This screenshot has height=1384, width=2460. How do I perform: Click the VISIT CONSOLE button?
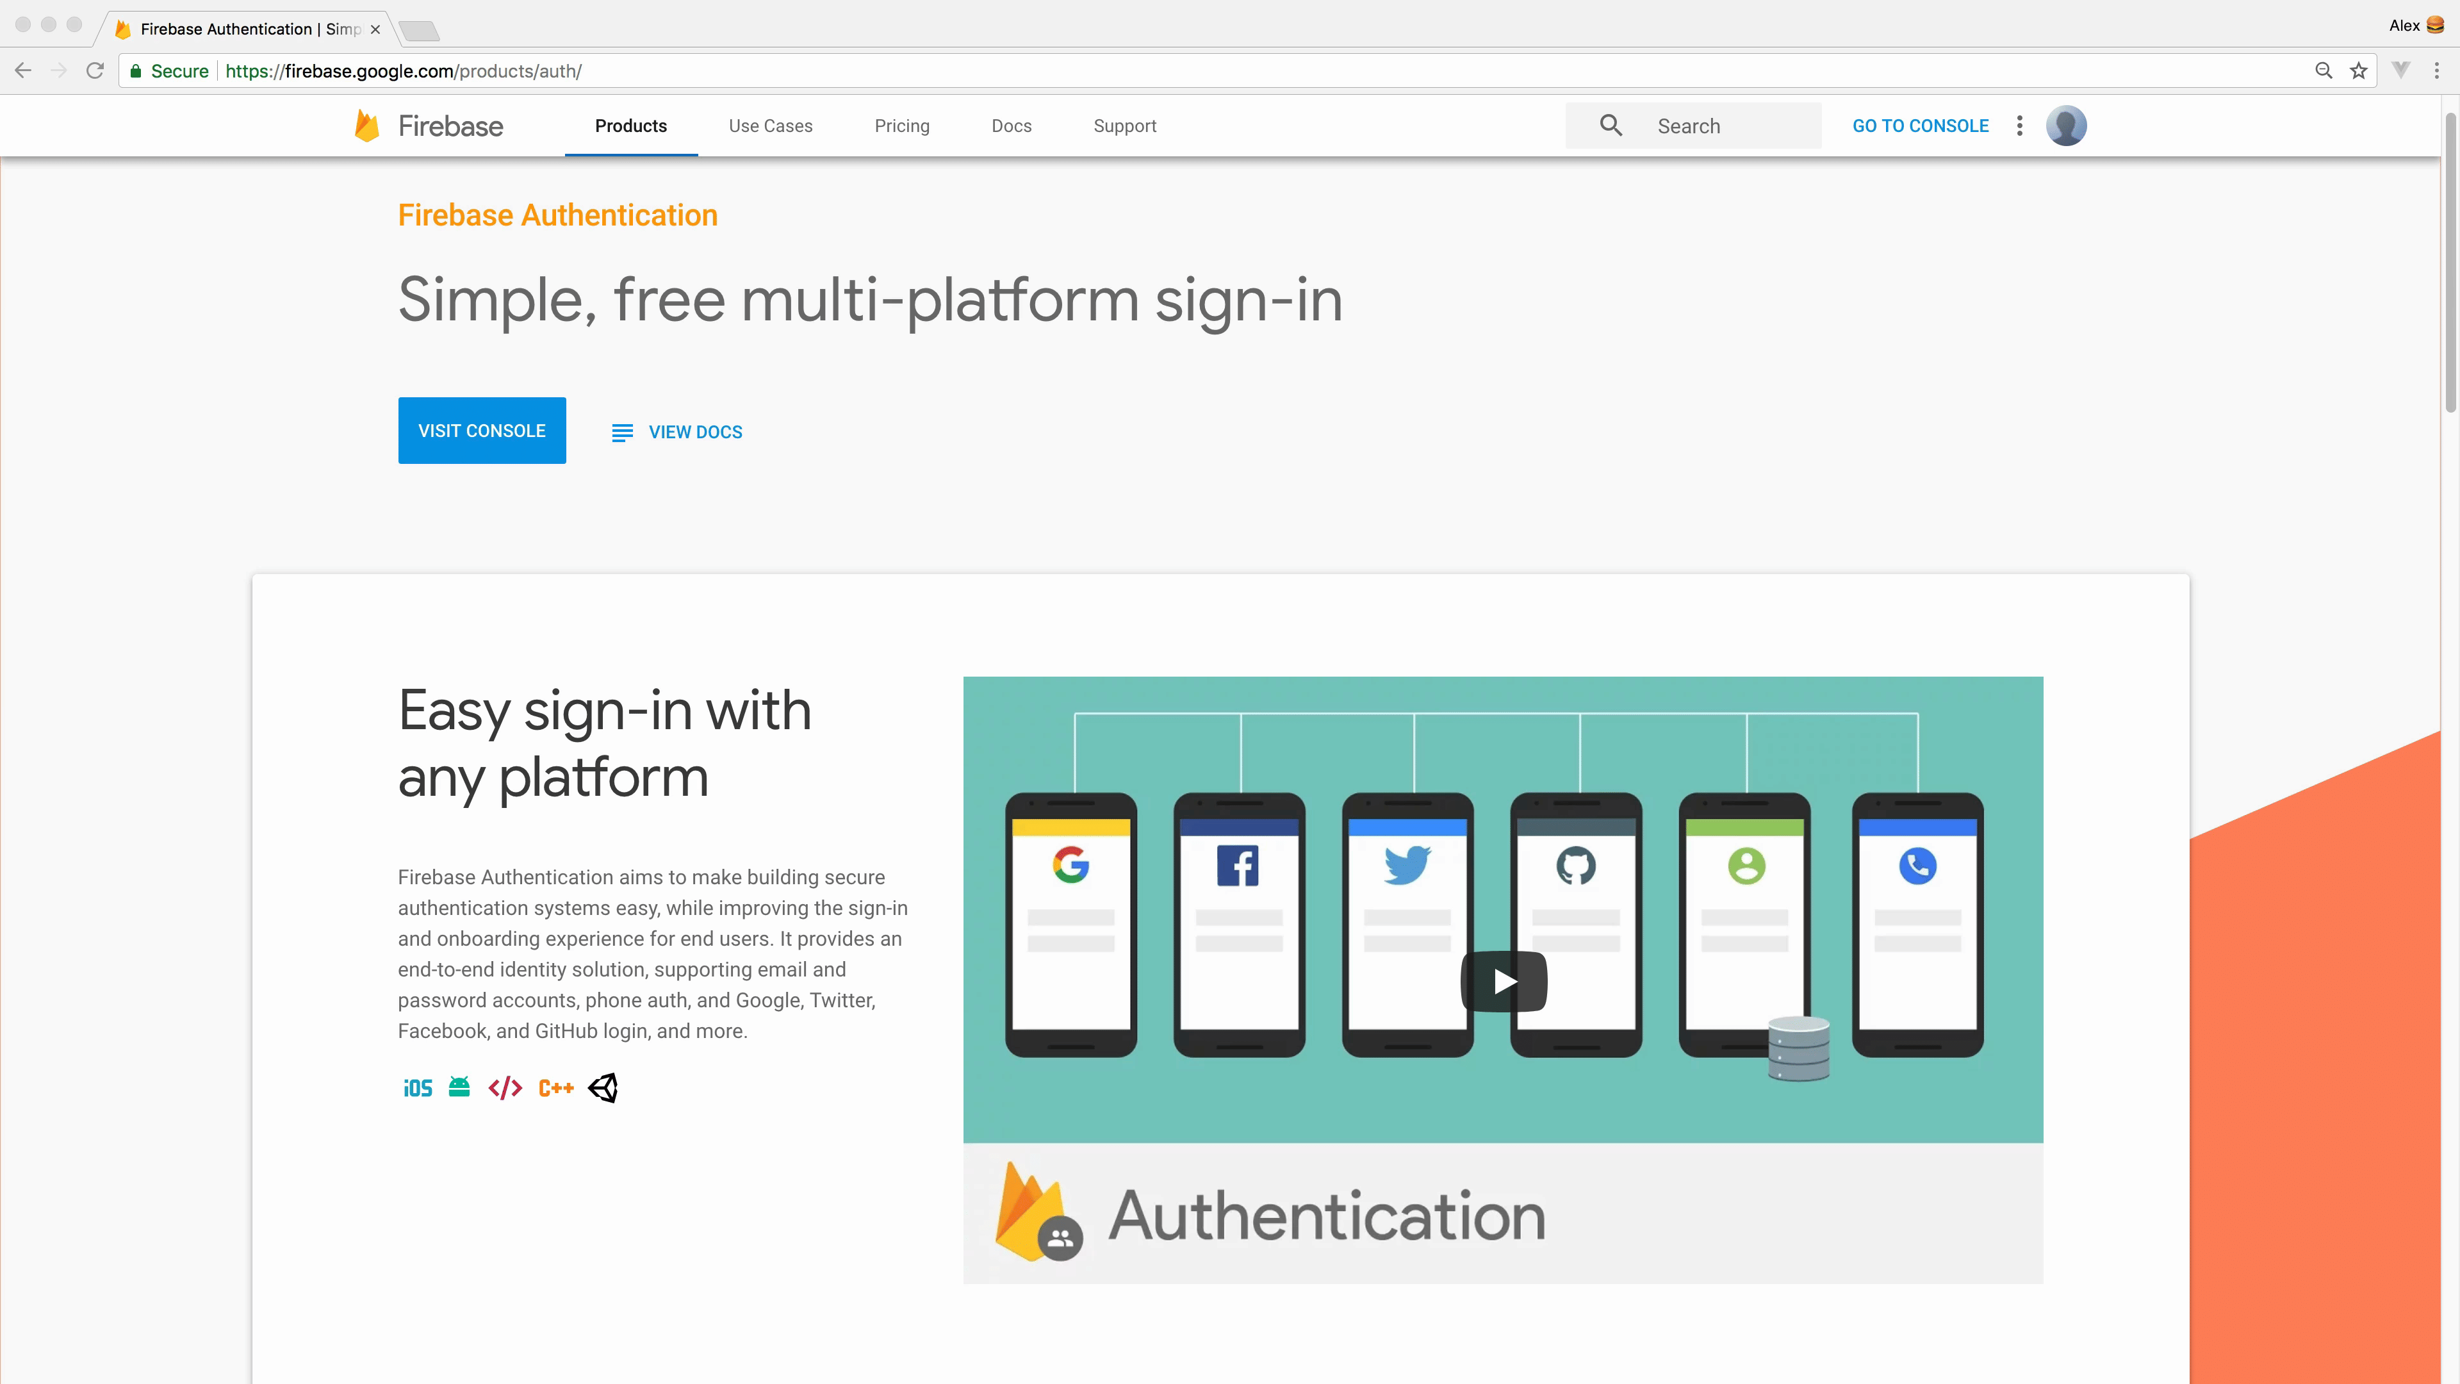tap(482, 431)
